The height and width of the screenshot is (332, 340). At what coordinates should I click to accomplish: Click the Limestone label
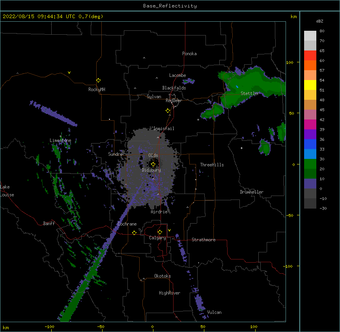60,140
